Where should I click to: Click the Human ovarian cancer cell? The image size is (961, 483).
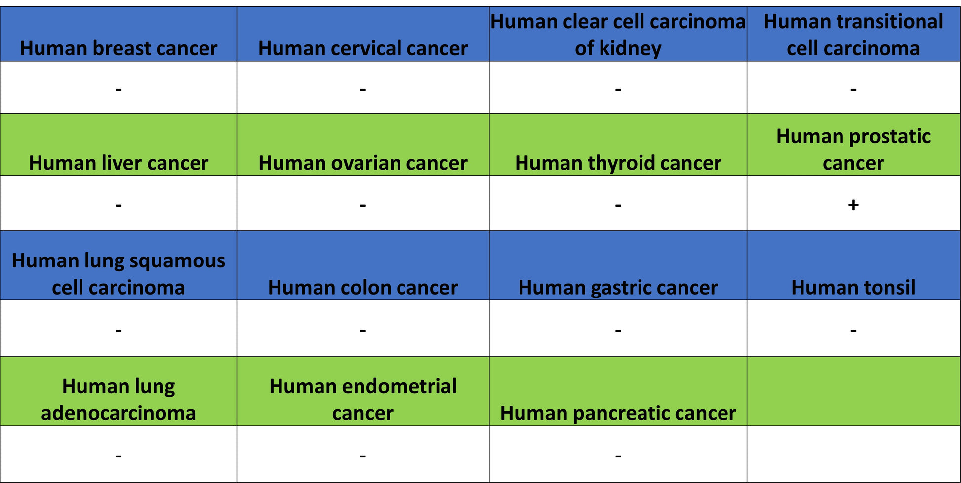pyautogui.click(x=363, y=145)
